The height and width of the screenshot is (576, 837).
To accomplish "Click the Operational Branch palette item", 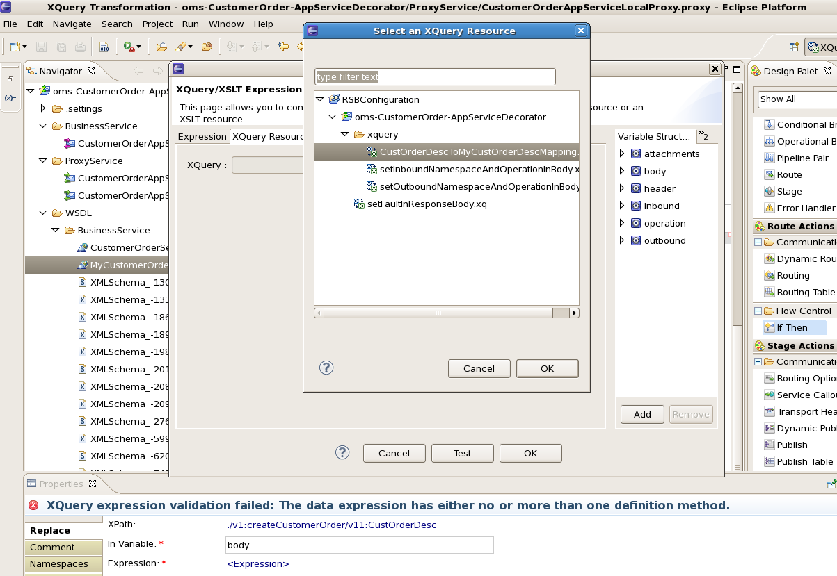I will (x=800, y=141).
